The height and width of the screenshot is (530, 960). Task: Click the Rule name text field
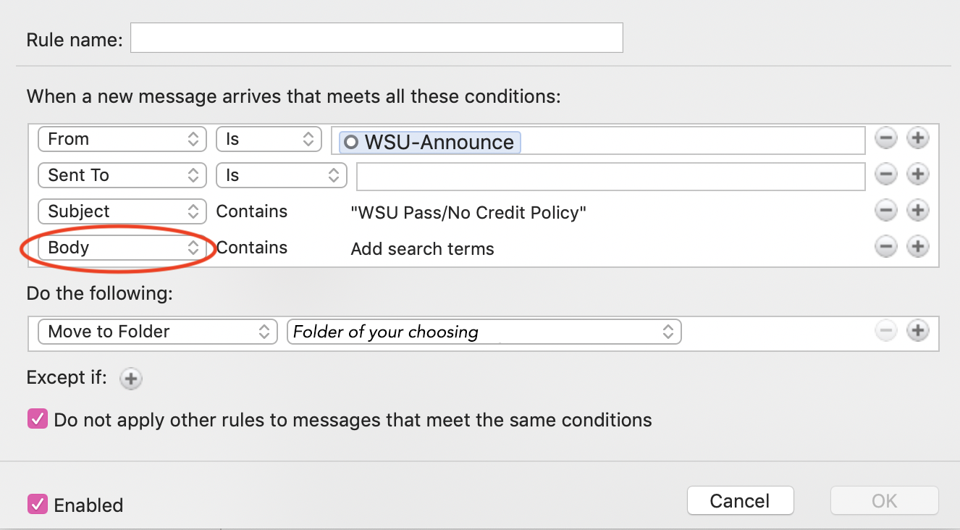click(376, 38)
